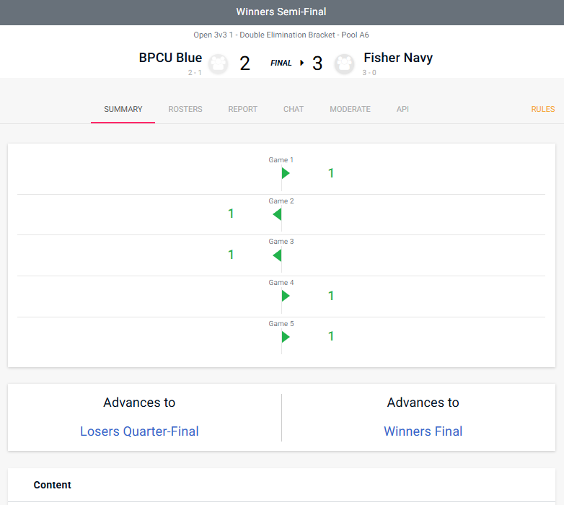564x505 pixels.
Task: Click Game 5 green winner arrow
Action: (286, 337)
